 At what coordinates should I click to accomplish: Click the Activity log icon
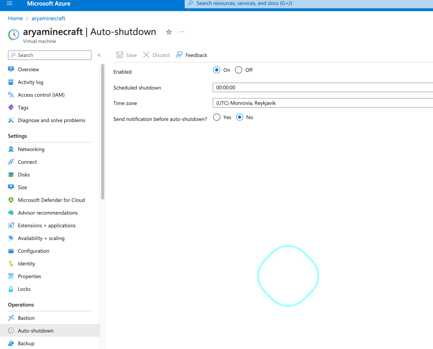coord(11,82)
